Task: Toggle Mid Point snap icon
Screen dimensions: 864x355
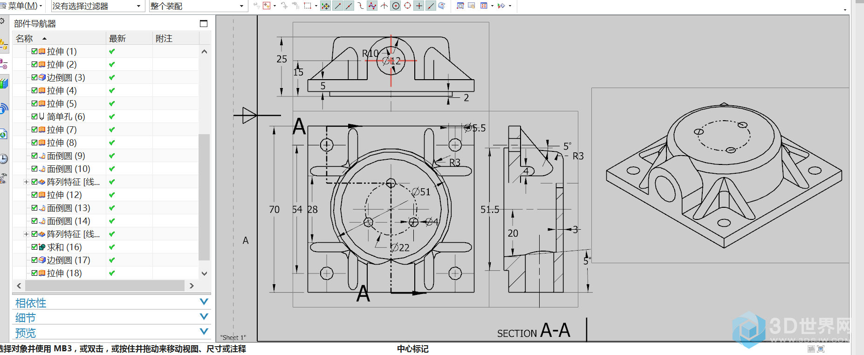Action: pos(349,6)
